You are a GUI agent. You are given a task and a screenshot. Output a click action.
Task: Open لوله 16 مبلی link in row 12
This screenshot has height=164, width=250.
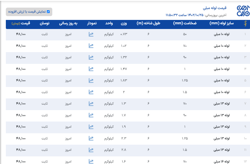pos(222,161)
